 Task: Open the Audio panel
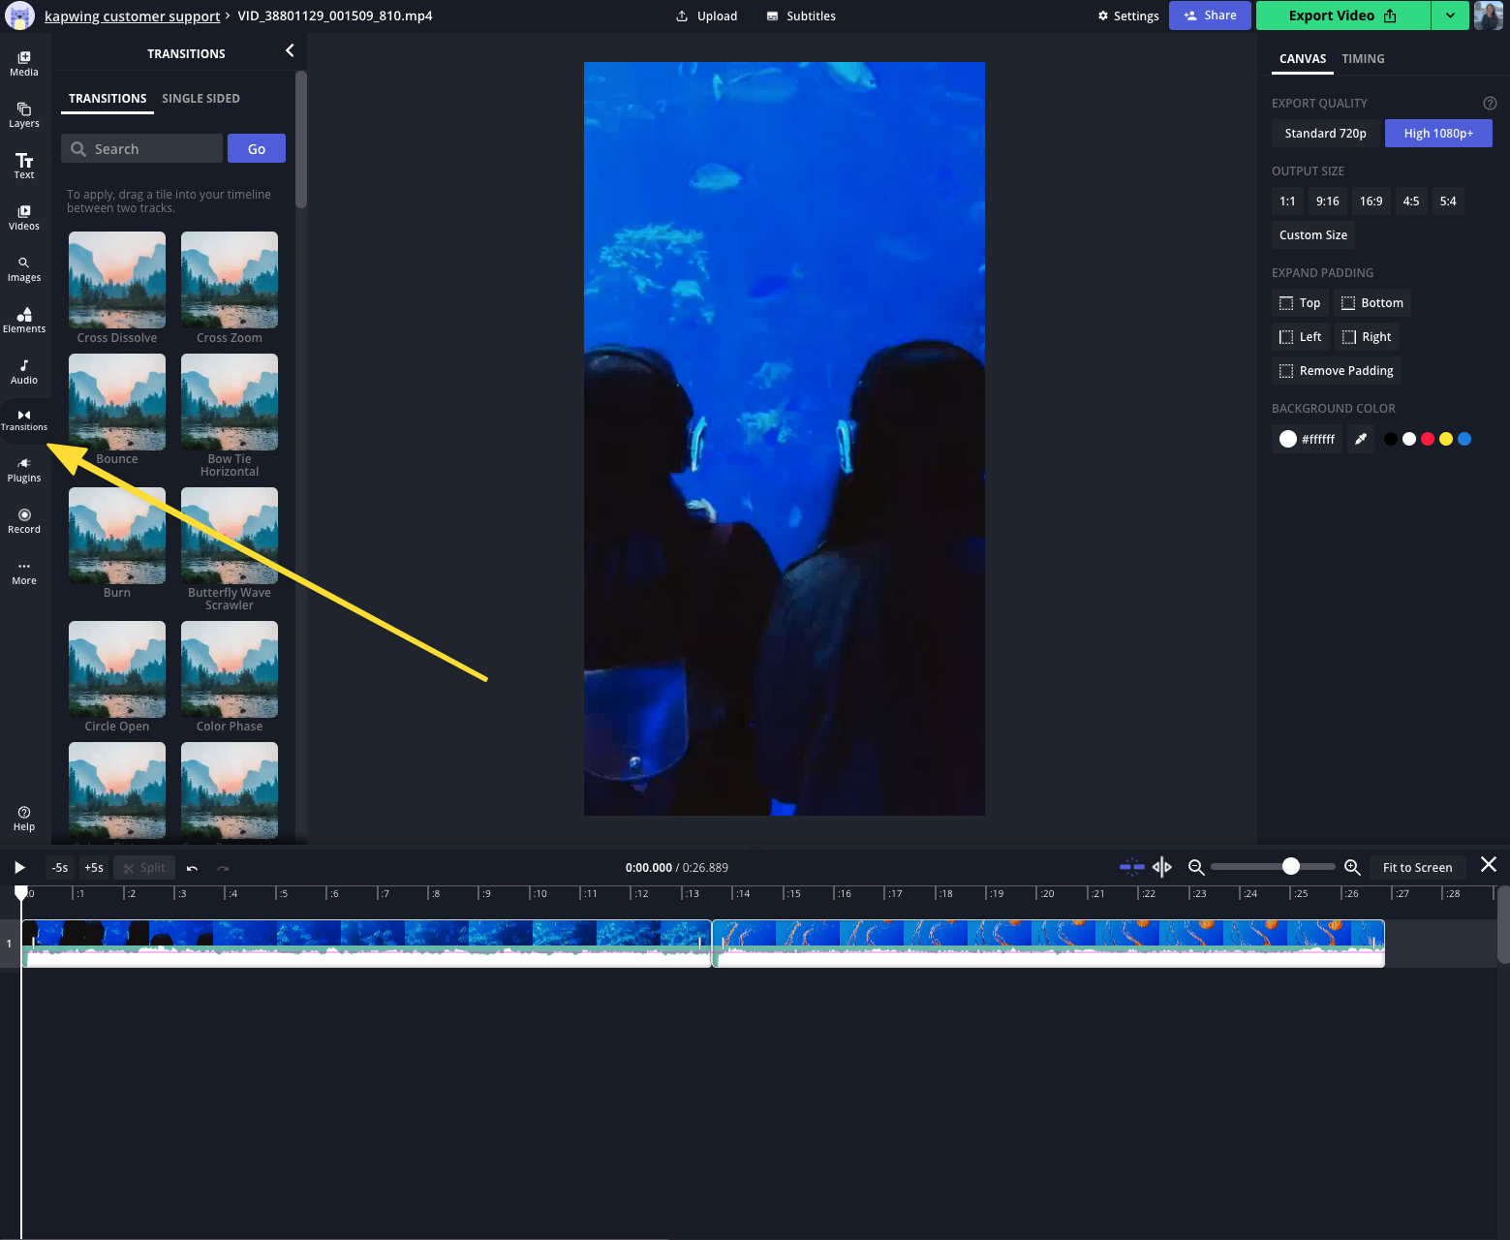24,371
